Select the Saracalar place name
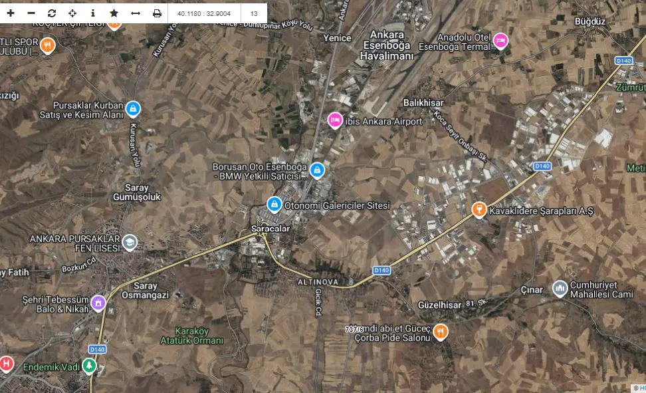Screen dimensions: 646x393 click(270, 229)
